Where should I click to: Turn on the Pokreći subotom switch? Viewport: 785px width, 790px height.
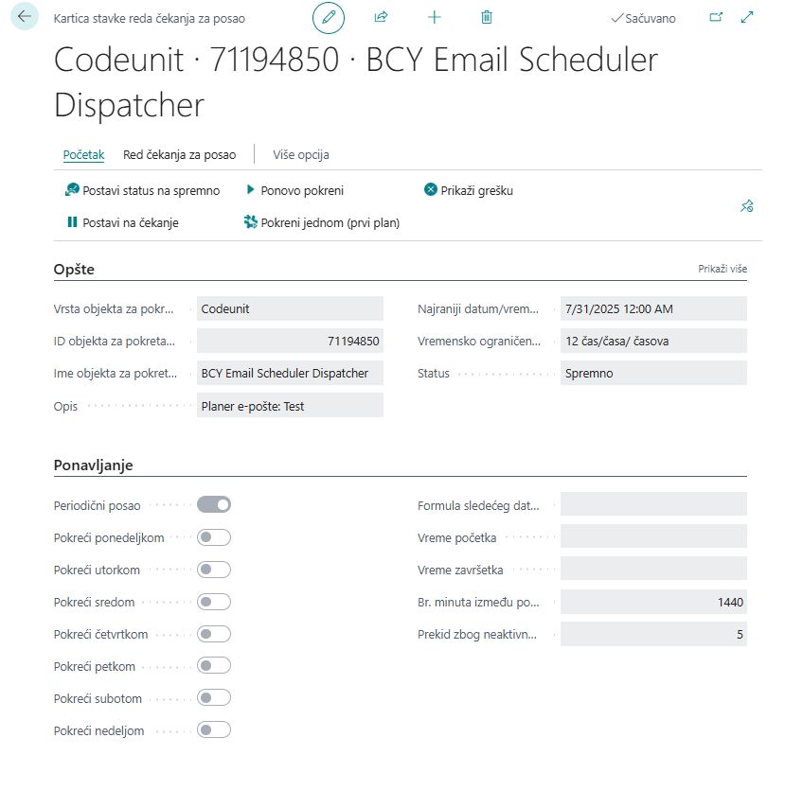pyautogui.click(x=212, y=697)
